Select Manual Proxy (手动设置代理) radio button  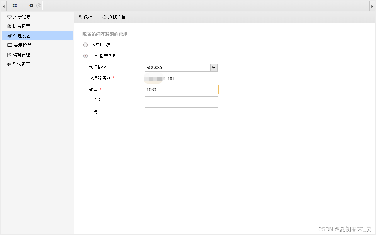[x=85, y=56]
